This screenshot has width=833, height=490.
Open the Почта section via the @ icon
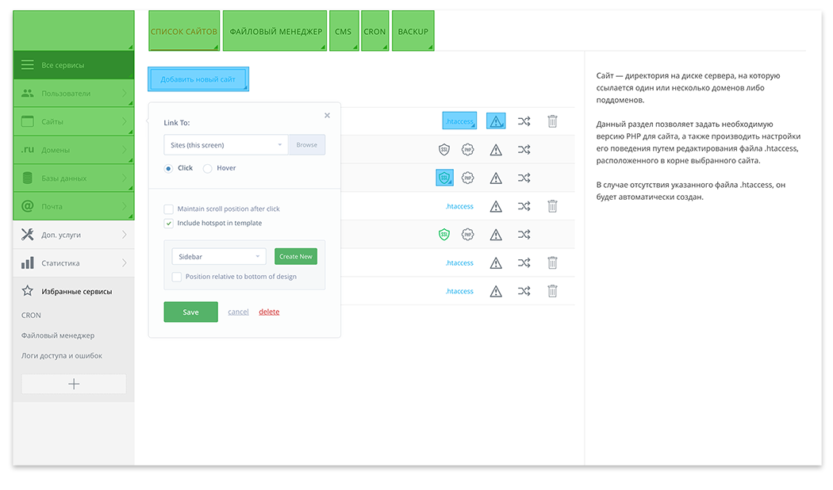click(x=26, y=205)
